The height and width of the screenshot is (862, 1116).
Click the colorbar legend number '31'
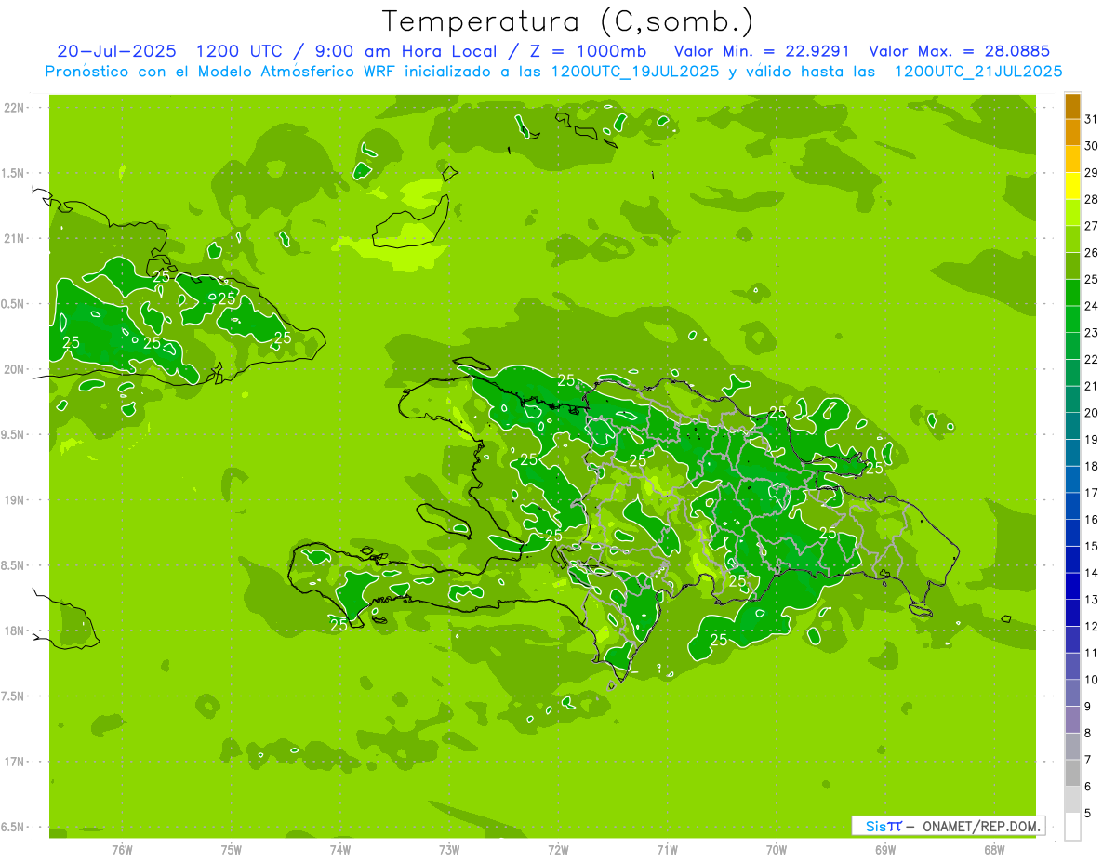[1092, 119]
